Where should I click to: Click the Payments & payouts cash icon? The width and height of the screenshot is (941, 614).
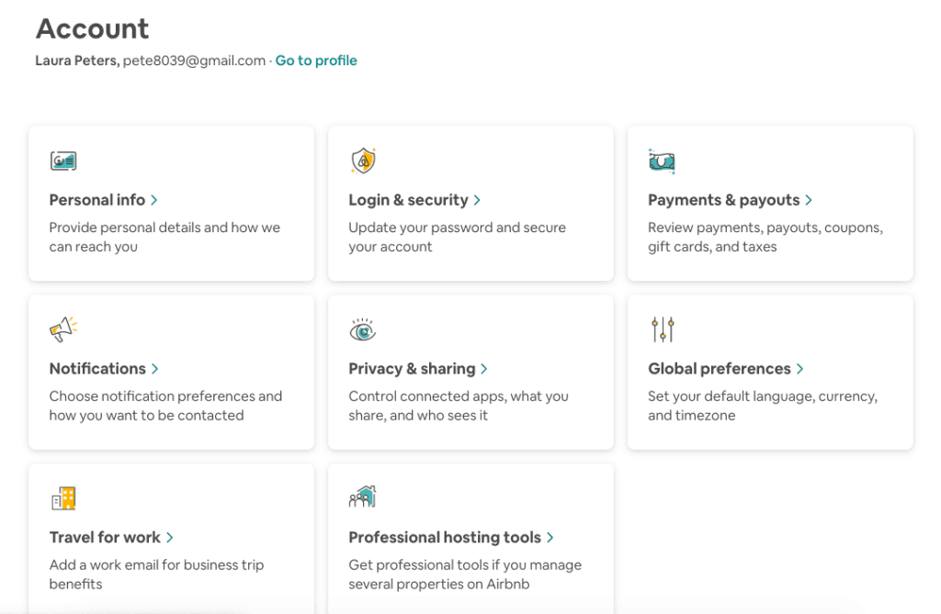[x=662, y=161]
